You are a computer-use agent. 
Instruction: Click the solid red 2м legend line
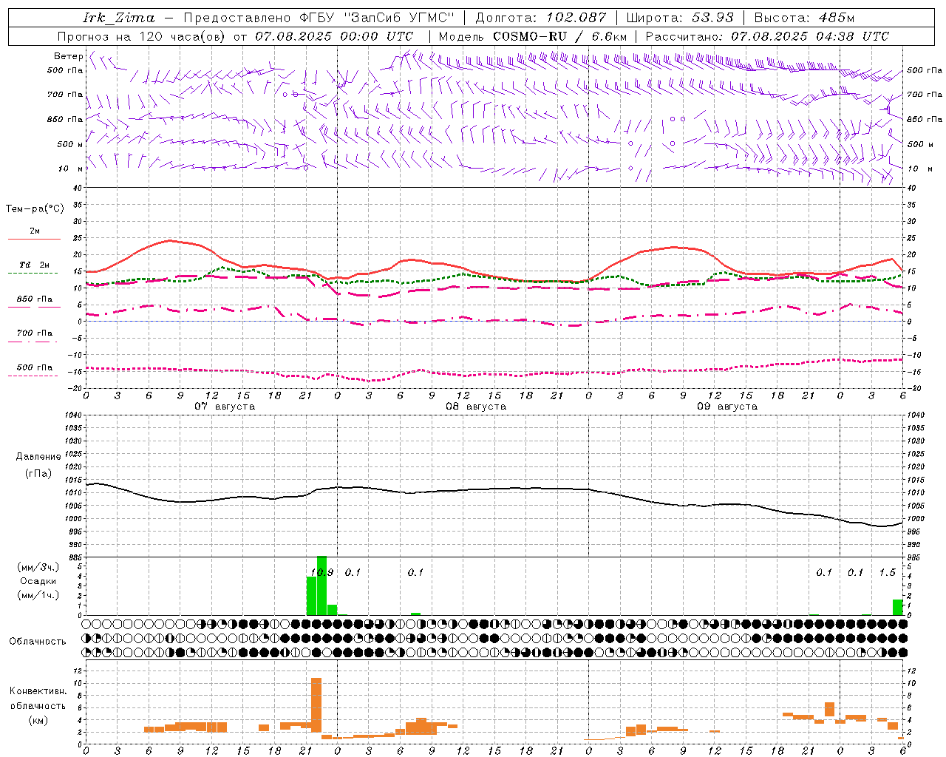coord(34,239)
